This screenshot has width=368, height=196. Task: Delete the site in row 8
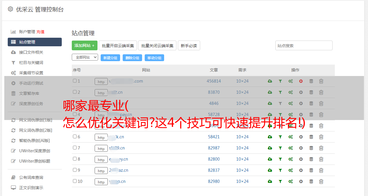pyautogui.click(x=321, y=159)
